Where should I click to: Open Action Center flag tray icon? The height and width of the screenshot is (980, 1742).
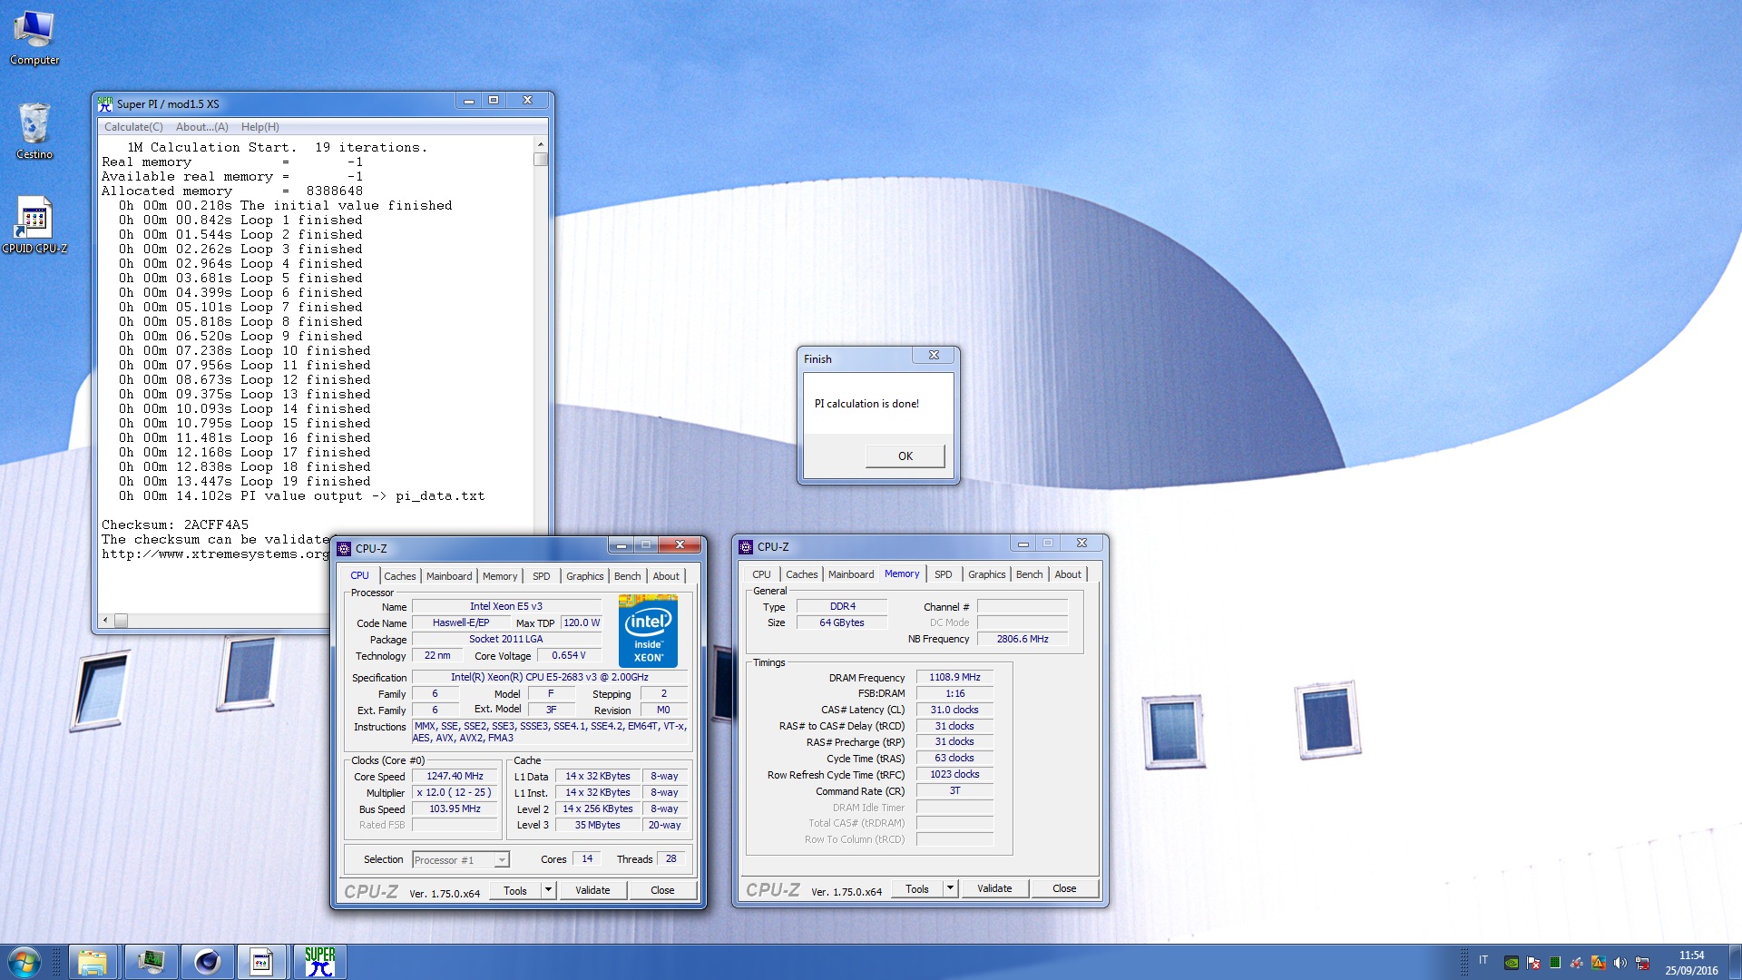[1533, 963]
